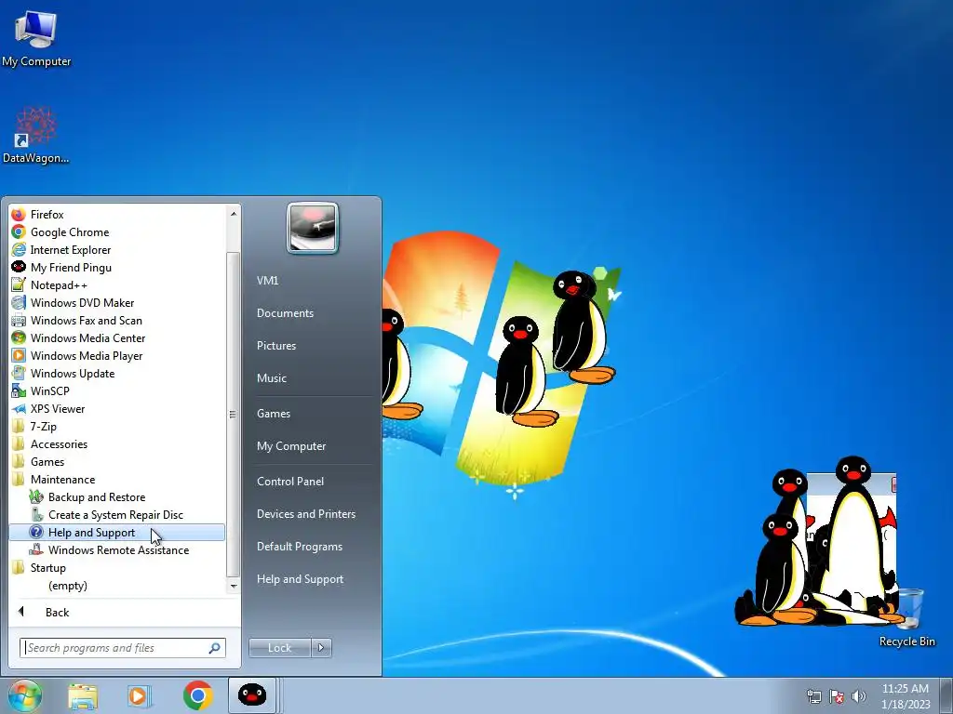
Task: Click the Start orb on the taskbar
Action: coord(24,695)
